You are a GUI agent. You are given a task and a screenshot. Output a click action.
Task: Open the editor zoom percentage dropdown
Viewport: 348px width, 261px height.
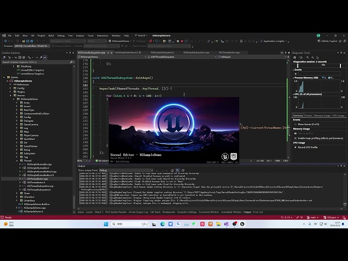[82, 161]
